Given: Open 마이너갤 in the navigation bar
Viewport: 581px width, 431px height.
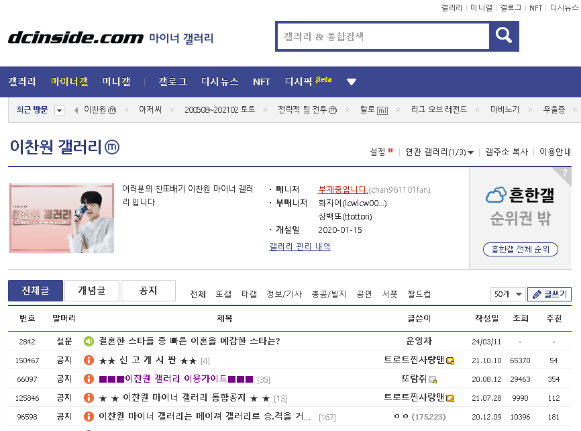Looking at the screenshot, I should click(70, 82).
